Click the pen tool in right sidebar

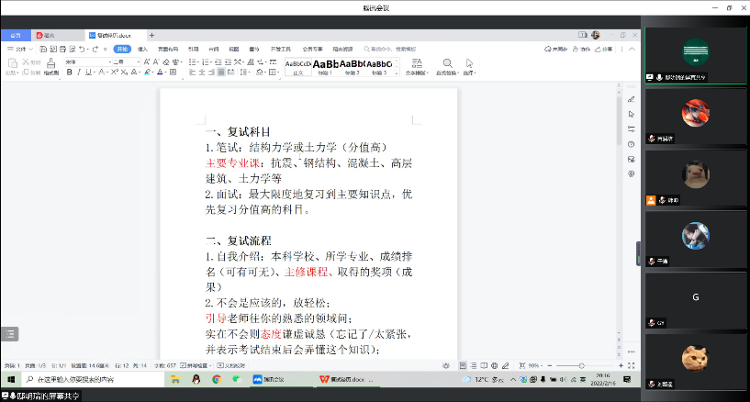(632, 97)
